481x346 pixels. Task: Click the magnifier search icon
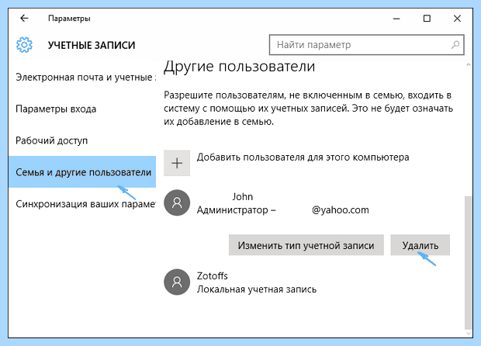[x=455, y=45]
